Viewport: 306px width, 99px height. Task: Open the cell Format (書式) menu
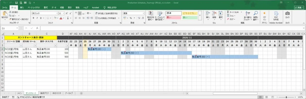[221, 15]
